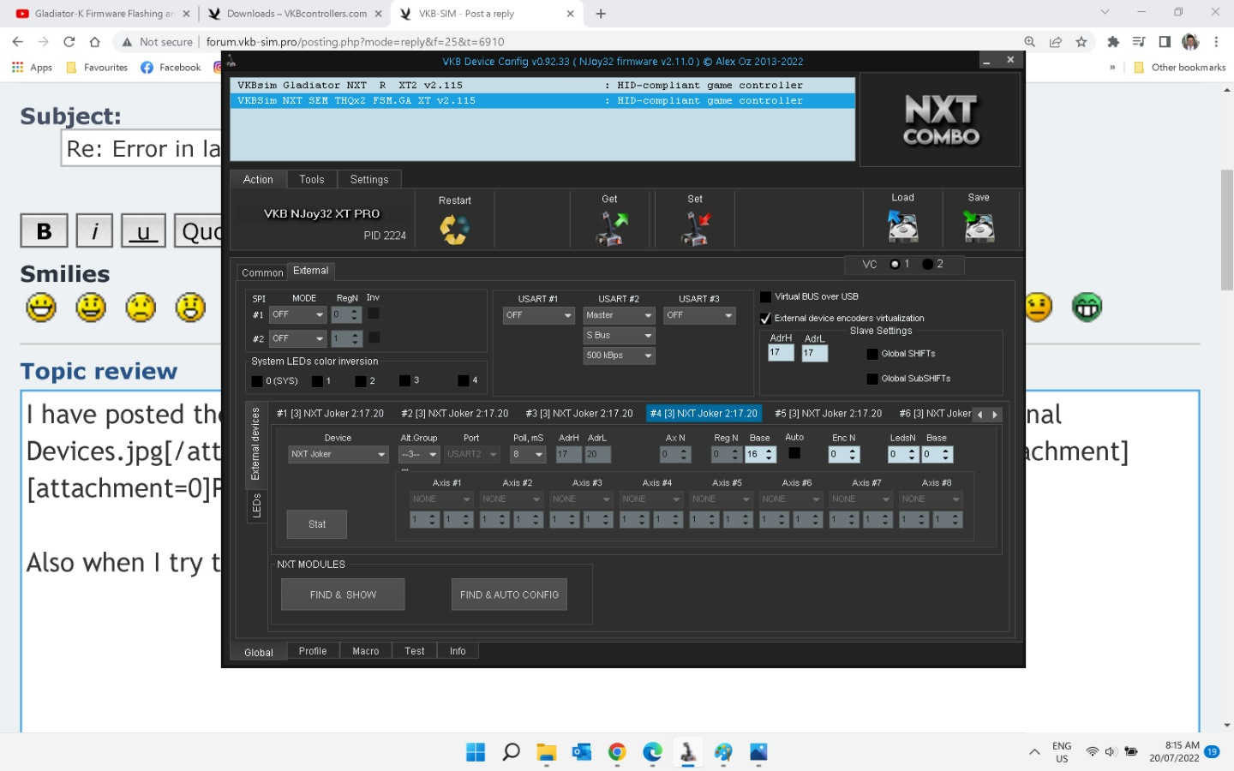Viewport: 1234px width, 771px height.
Task: Click the Load profile disk icon
Action: 902,227
